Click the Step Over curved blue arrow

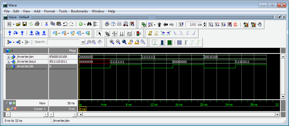pos(16,33)
